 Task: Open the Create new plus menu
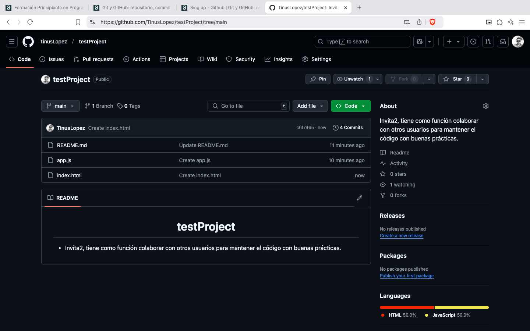tap(453, 42)
